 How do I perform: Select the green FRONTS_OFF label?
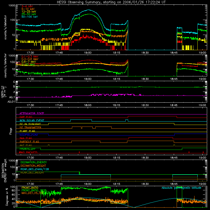(x=28, y=149)
